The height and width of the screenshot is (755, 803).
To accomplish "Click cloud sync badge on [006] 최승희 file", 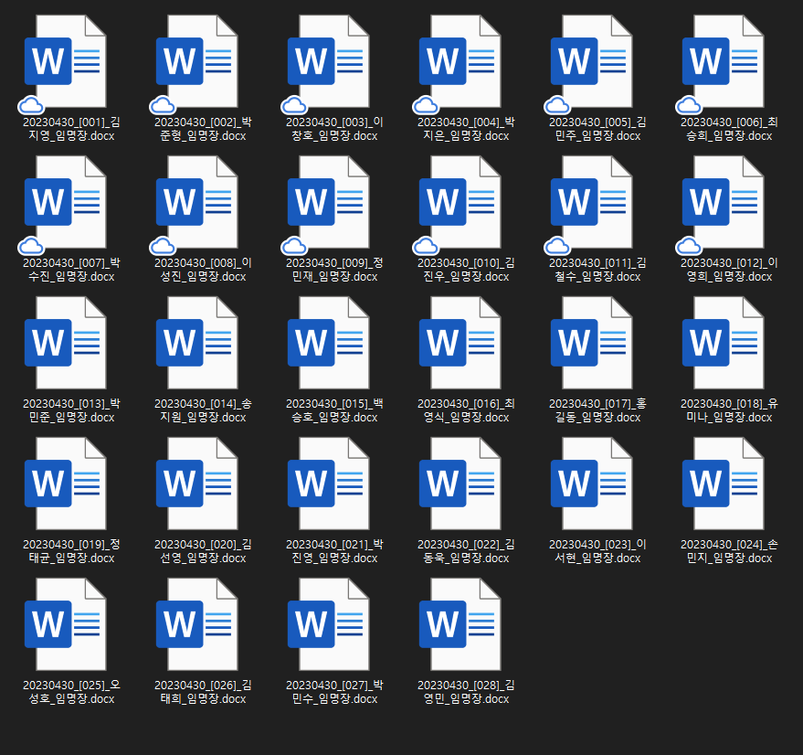I will point(689,106).
